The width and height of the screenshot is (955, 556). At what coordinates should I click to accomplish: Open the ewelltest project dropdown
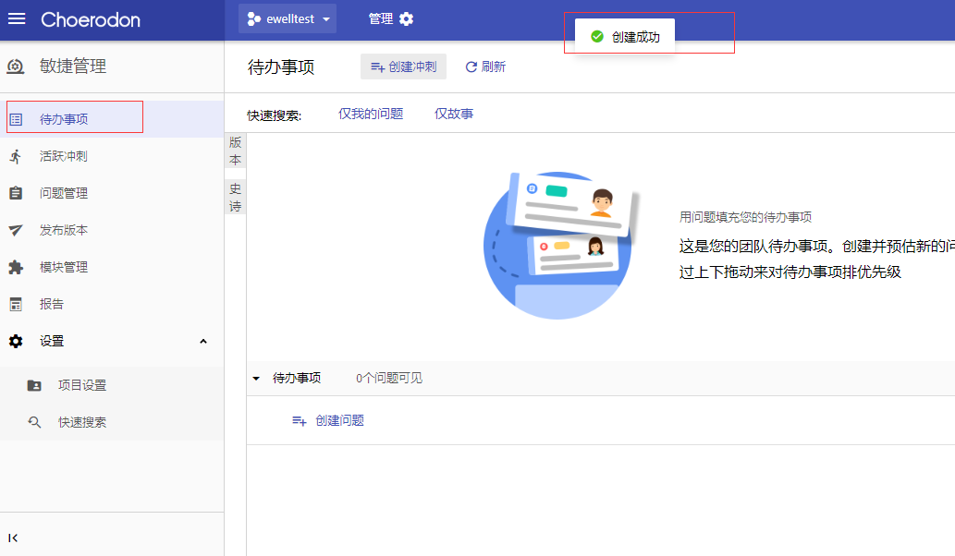tap(288, 18)
